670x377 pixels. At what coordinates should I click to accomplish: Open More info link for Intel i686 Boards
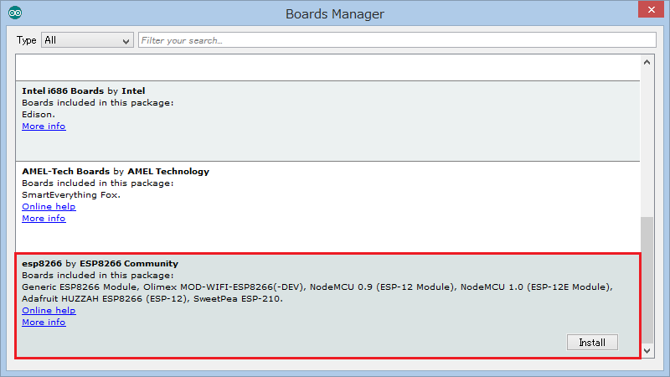[44, 127]
